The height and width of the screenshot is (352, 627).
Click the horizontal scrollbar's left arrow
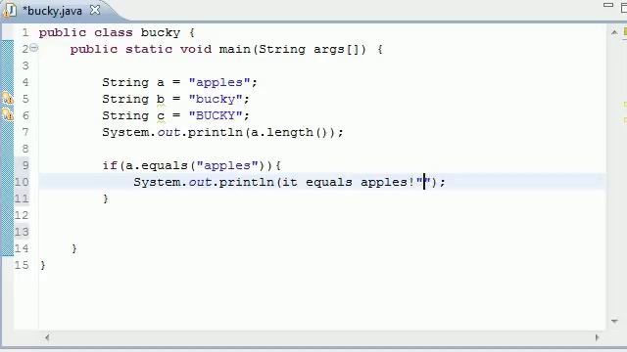point(47,337)
